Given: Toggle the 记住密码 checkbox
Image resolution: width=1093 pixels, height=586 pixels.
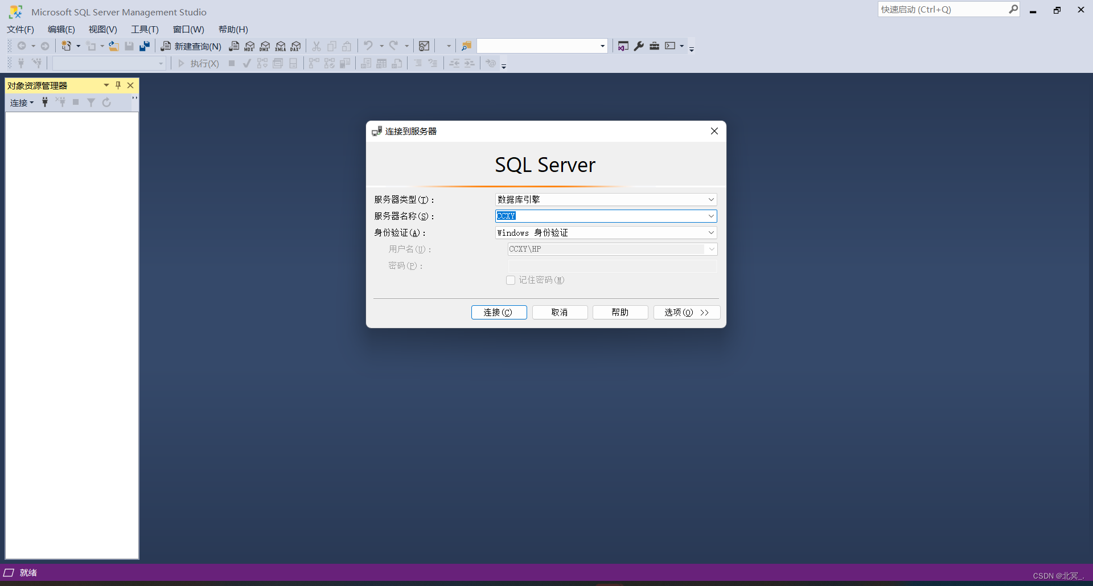Looking at the screenshot, I should click(511, 280).
